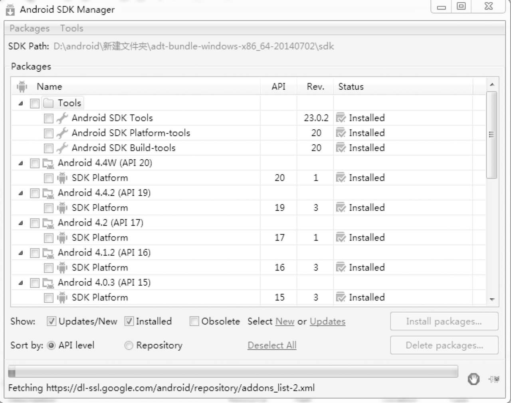The width and height of the screenshot is (511, 403).
Task: Click the package list scrollbar thumb
Action: pos(491,135)
